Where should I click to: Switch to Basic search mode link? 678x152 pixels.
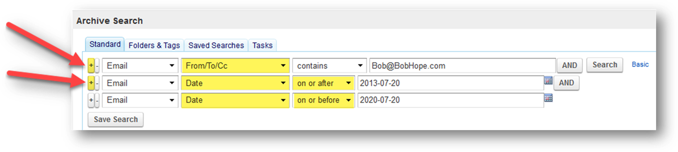pyautogui.click(x=640, y=65)
